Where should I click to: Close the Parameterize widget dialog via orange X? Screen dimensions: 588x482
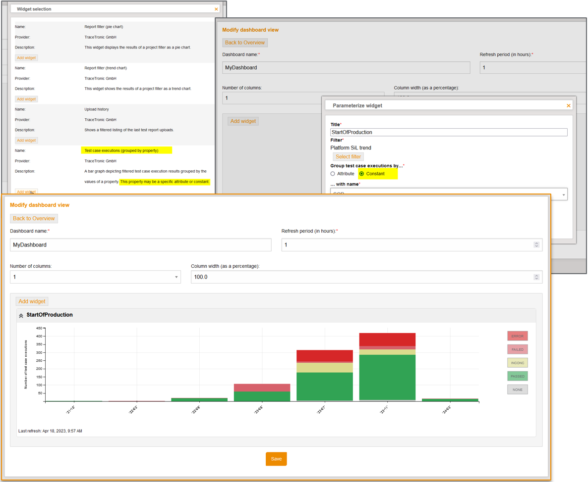(568, 105)
